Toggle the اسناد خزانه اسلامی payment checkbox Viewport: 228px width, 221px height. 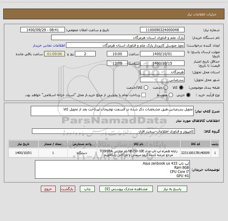[x=144, y=95]
